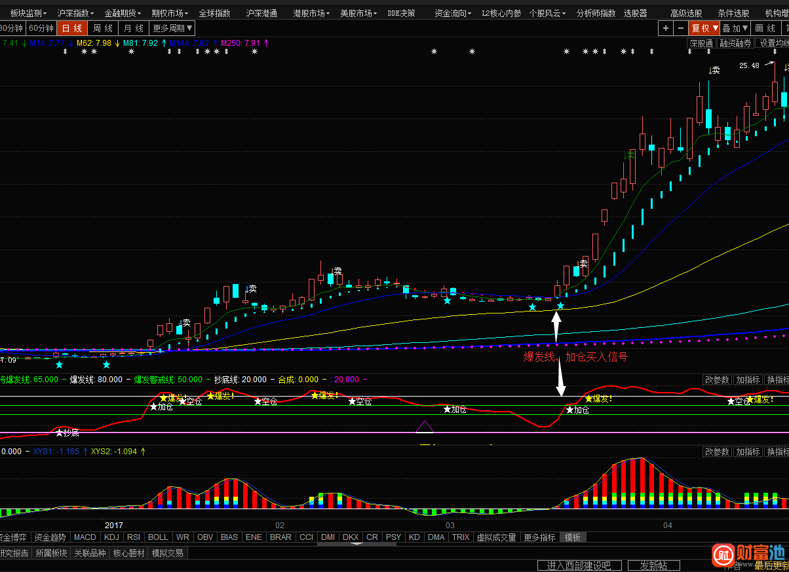789x572 pixels.
Task: Open 沪深指数 dropdown menu
Action: [x=75, y=13]
